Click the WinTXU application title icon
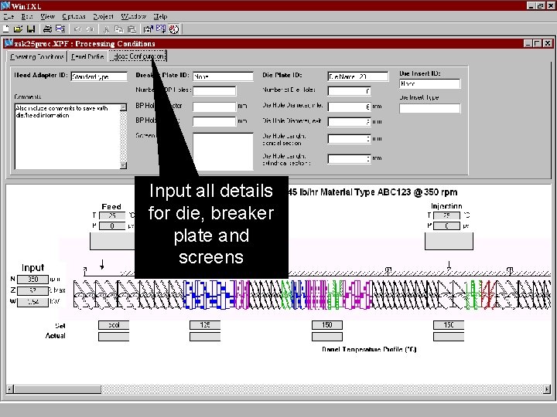Screen dimensions: 557x417 [5, 5]
